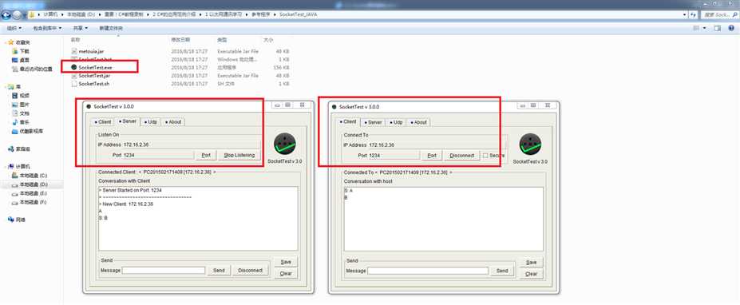Screen dimensions: 740x305
Task: Switch to Udp tab in the Server window
Action: click(x=151, y=122)
